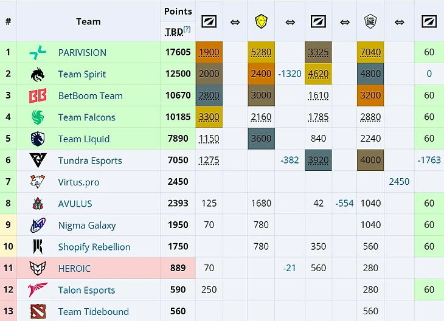The height and width of the screenshot is (321, 444).
Task: Open the HEROIC link
Action: click(x=74, y=268)
